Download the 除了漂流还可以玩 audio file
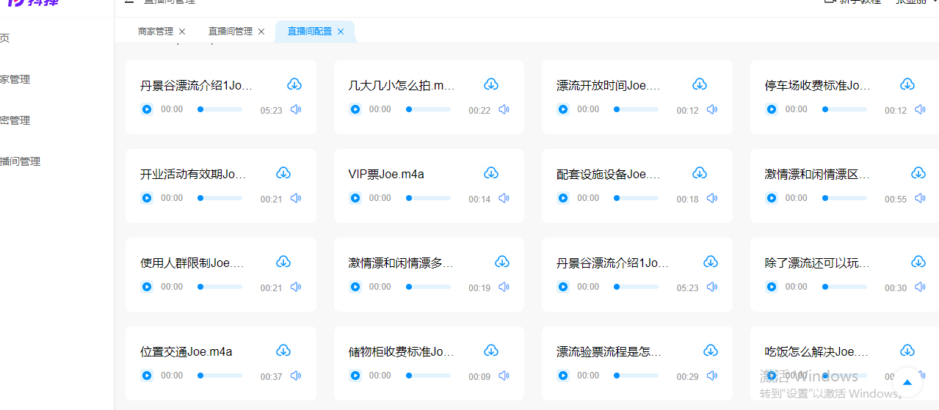 click(x=918, y=262)
